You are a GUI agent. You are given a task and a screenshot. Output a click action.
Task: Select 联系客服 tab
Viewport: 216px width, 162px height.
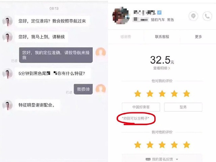click(x=162, y=37)
